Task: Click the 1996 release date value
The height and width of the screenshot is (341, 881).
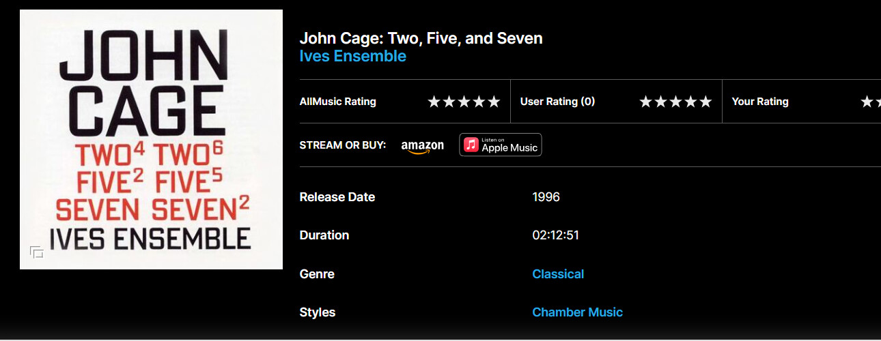Action: click(x=546, y=197)
